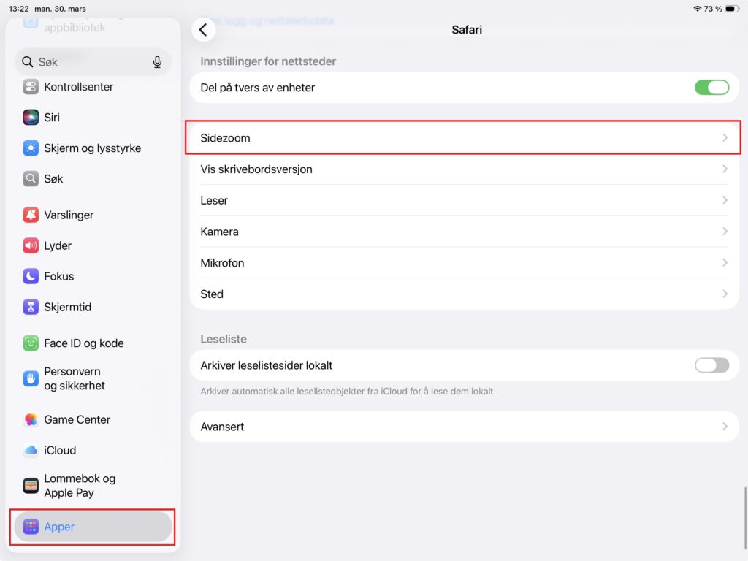This screenshot has width=748, height=561.
Task: Tap the Lommebok og Apple Pay wallet icon
Action: click(31, 486)
